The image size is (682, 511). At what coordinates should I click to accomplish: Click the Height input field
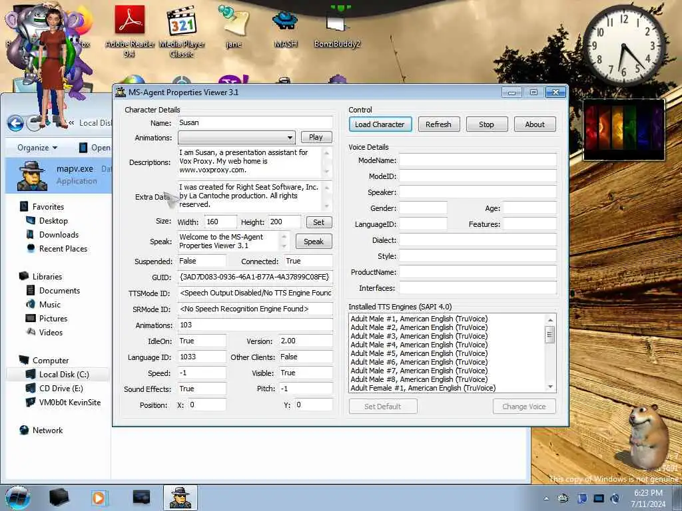click(x=284, y=222)
